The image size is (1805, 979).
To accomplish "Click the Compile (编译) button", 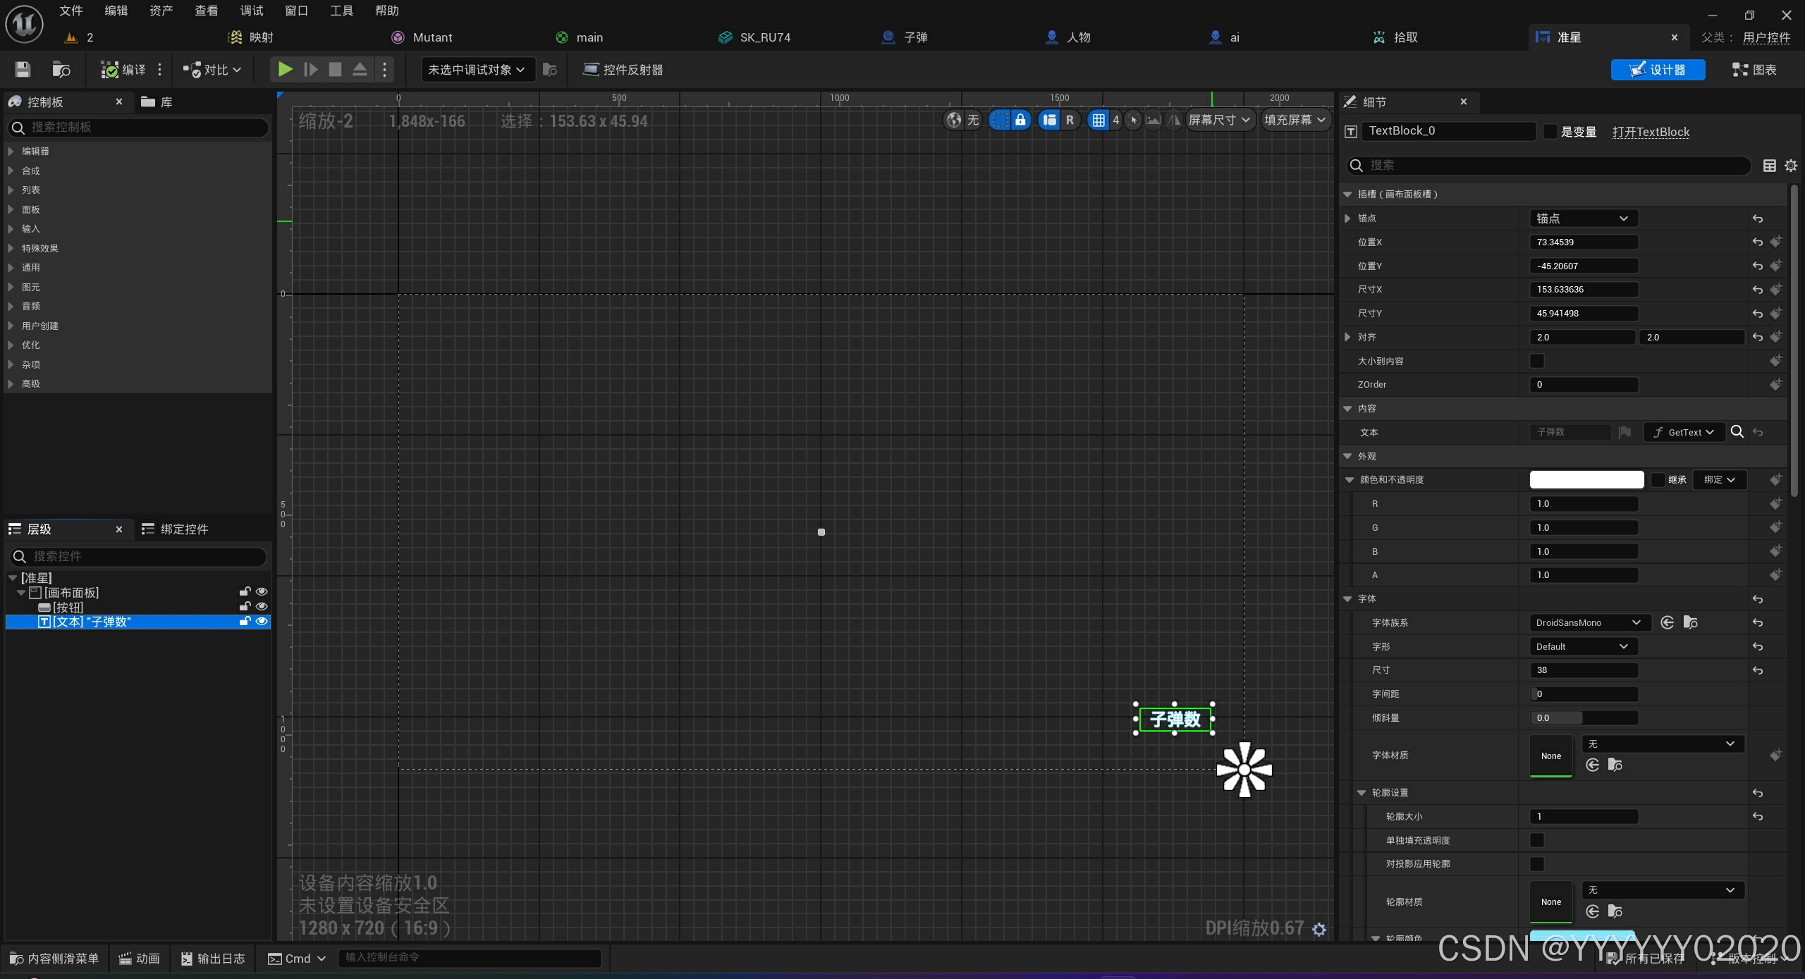I will coord(124,69).
